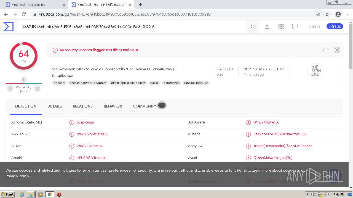The image size is (353, 198).
Task: Open the similarity graph icon
Action: [337, 50]
